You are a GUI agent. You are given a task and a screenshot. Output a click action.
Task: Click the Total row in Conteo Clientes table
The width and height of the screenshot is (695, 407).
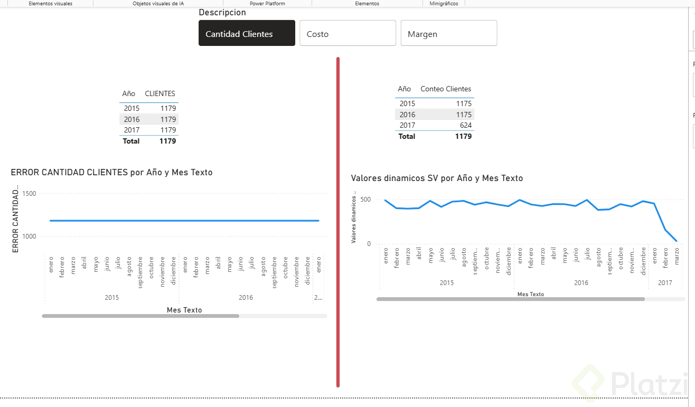[x=434, y=136]
